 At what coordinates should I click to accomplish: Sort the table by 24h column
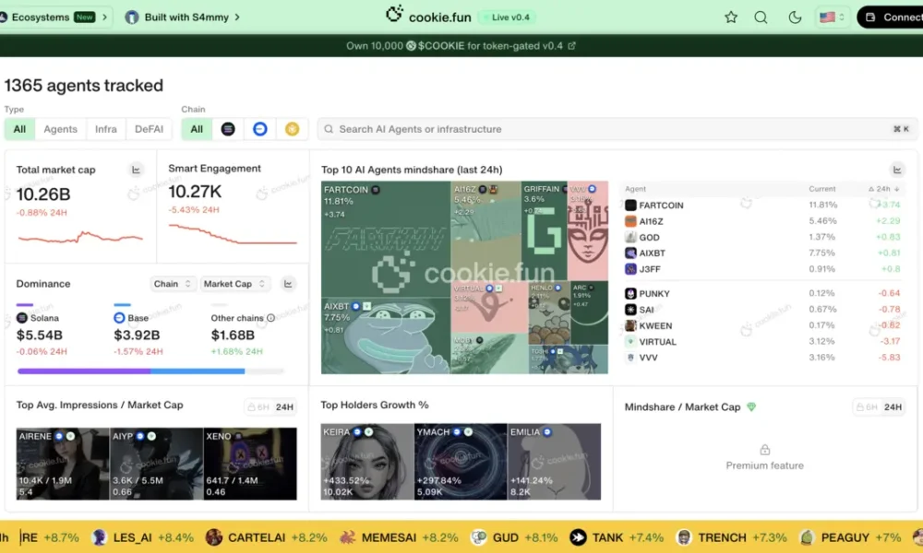click(883, 189)
